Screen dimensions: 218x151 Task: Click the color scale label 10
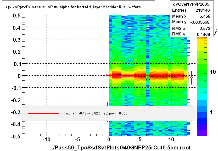[213, 72]
